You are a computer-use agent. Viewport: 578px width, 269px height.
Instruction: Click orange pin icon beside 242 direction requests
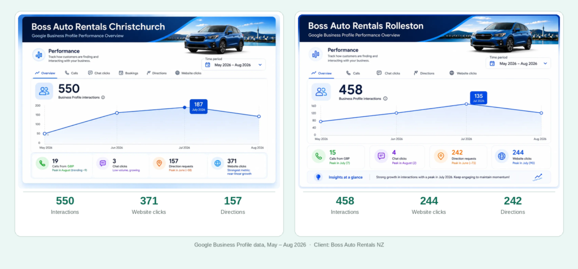[441, 156]
